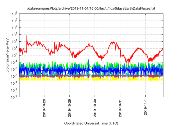Click the 10^-1 y-axis tick label
The image size is (180, 126).
click(x=14, y=62)
